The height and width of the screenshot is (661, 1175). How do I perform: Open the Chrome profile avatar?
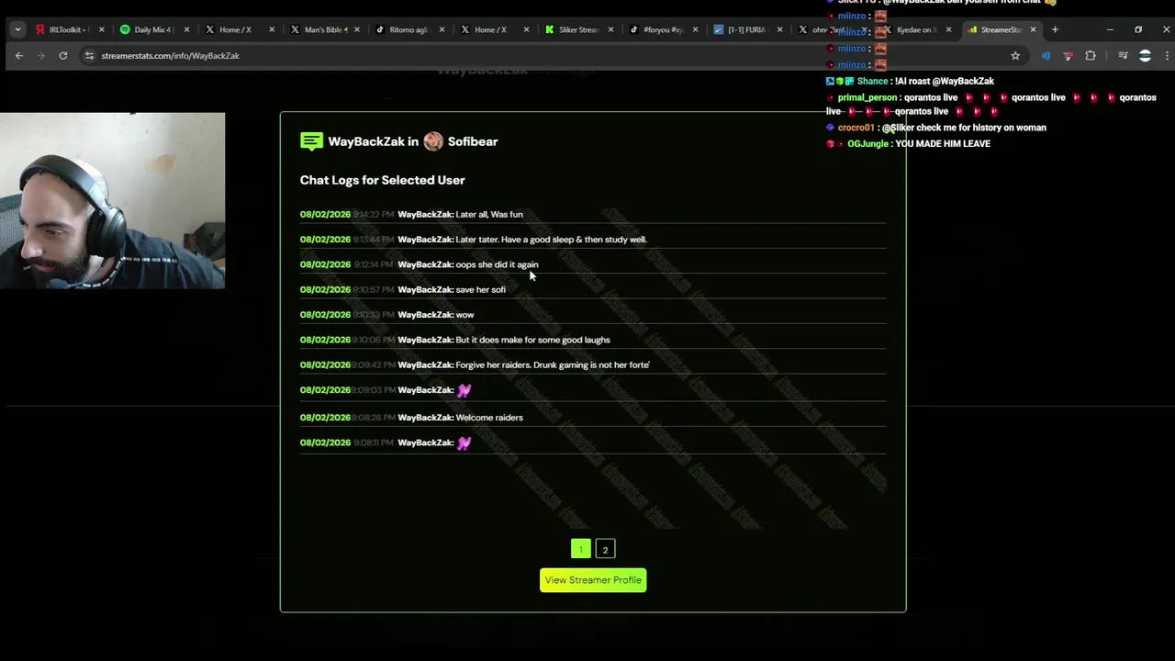(x=1145, y=55)
